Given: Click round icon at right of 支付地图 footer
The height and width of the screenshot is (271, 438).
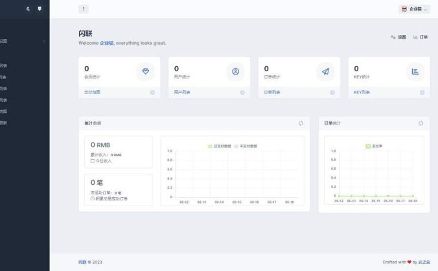Looking at the screenshot, I should (152, 93).
